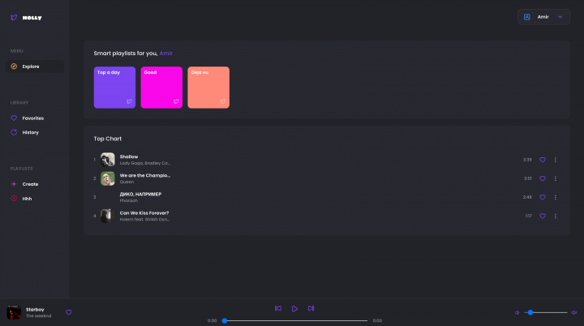584x326 pixels.
Task: Select the ДИКО, НАПРИМЕР track title
Action: [140, 194]
